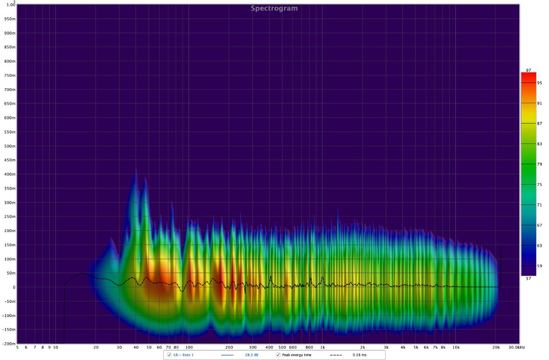This screenshot has height=360, width=549.
Task: Click the dashed black line sample in legend
Action: click(x=336, y=355)
